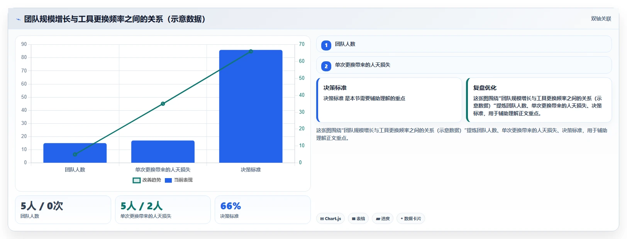The image size is (627, 239).
Task: Click the blue 当前表现 legend swatch
Action: [x=168, y=180]
